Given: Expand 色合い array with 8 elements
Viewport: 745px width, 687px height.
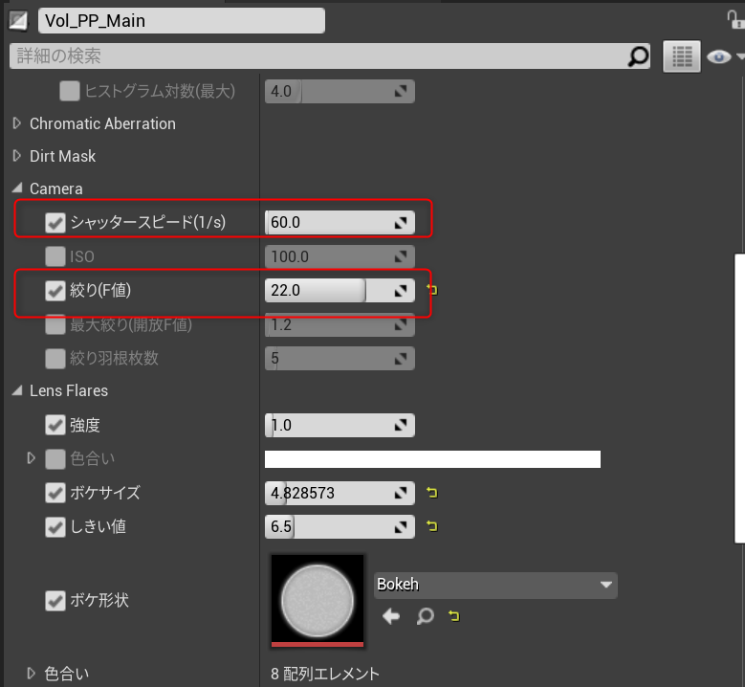Looking at the screenshot, I should point(31,674).
